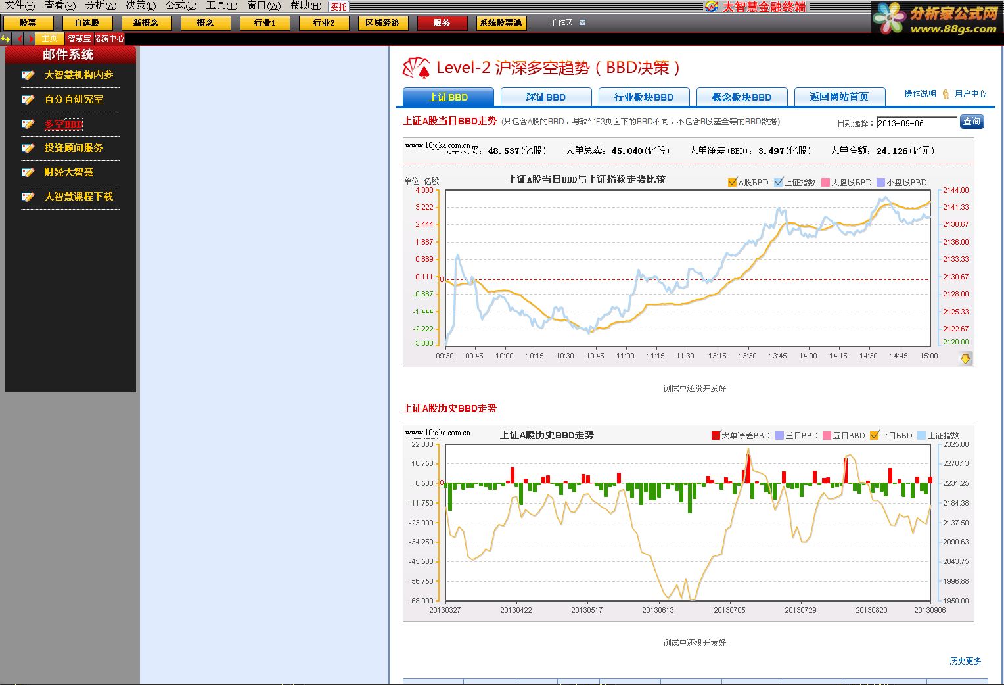Click the red forward arrow icon
Screen dimensions: 1004x685
(30, 39)
